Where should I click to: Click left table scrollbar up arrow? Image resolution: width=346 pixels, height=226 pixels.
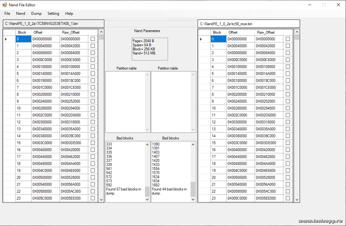(x=101, y=32)
